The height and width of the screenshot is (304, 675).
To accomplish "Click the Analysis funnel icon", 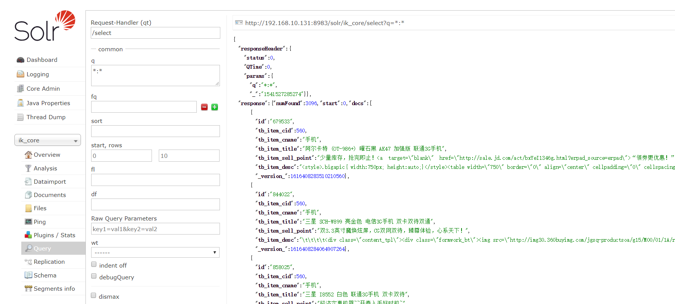I will pyautogui.click(x=28, y=168).
